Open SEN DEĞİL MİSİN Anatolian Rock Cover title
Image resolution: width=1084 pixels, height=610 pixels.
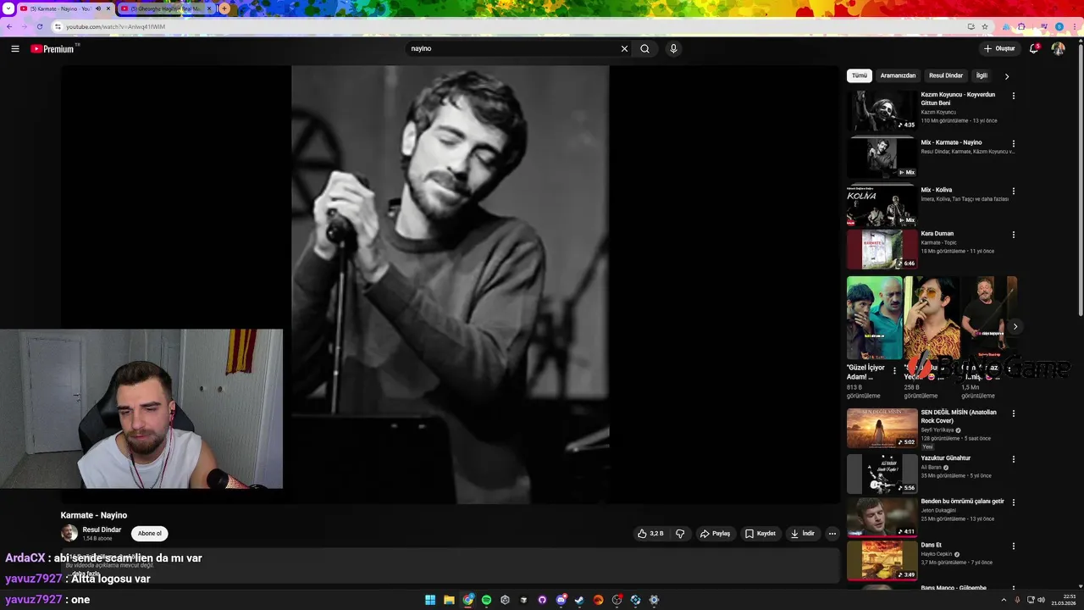tap(959, 416)
